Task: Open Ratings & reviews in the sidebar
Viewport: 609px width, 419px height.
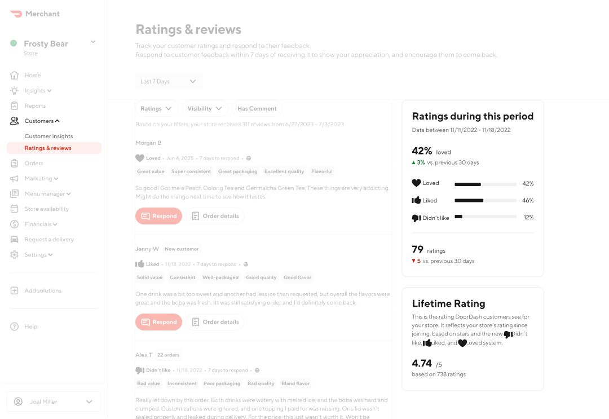Action: pyautogui.click(x=48, y=148)
